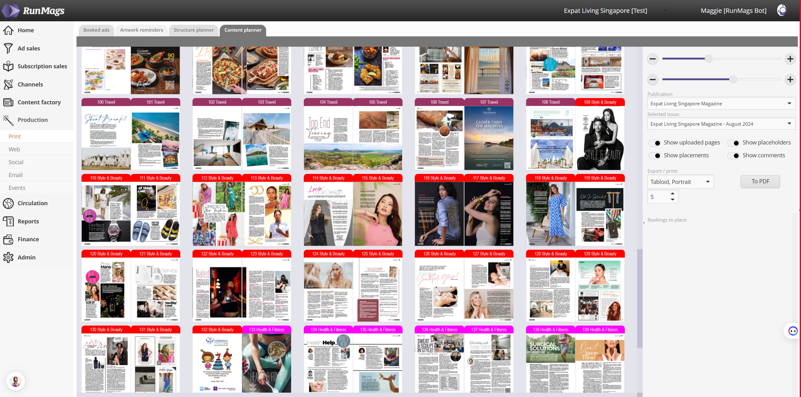Open the Publication dropdown
This screenshot has width=801, height=397.
pyautogui.click(x=721, y=103)
